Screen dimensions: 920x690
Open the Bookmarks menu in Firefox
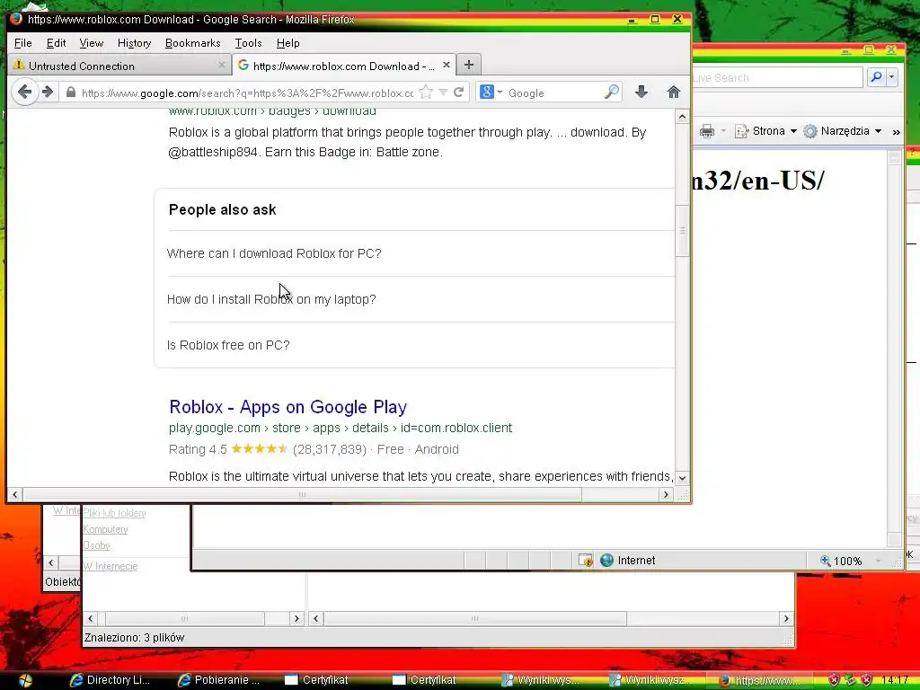193,43
